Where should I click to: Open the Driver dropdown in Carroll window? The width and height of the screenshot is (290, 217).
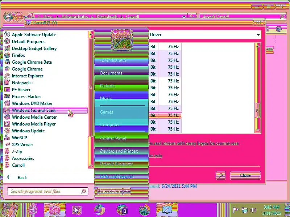point(258,35)
